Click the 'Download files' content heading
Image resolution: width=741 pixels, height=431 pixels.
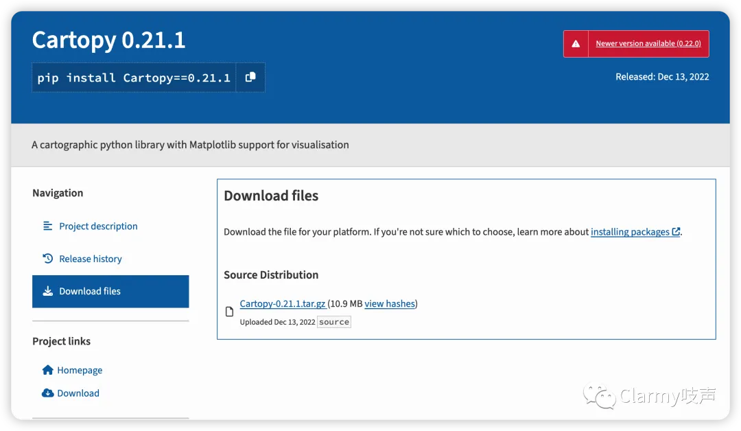[x=271, y=196]
